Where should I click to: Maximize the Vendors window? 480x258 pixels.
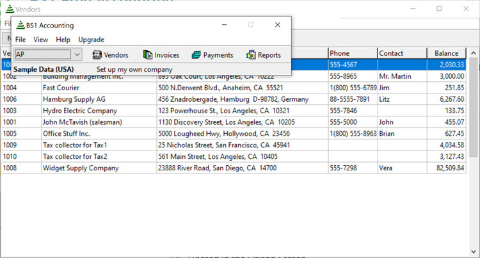coord(439,9)
